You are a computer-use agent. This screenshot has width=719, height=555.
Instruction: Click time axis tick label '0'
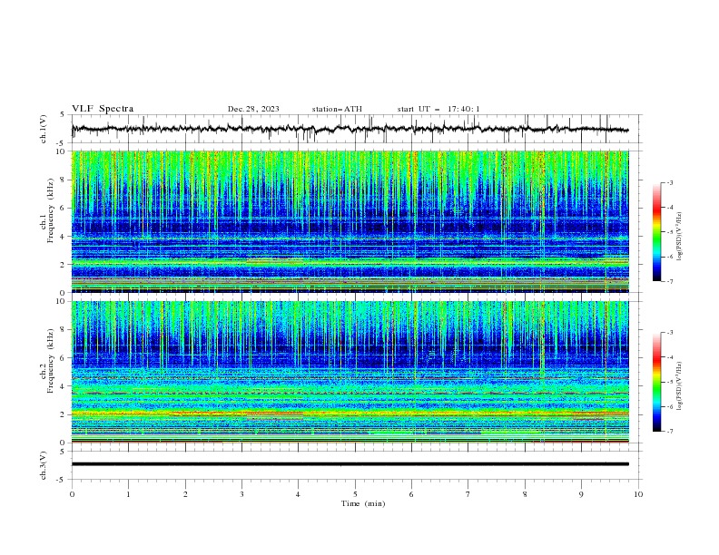click(72, 494)
